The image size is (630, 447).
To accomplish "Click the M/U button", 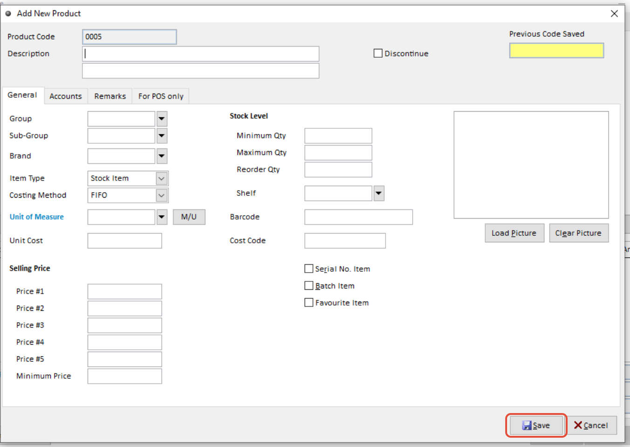I will coord(189,217).
